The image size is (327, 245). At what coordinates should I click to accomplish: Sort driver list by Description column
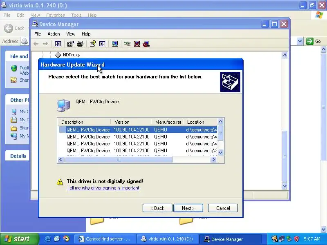coord(84,122)
